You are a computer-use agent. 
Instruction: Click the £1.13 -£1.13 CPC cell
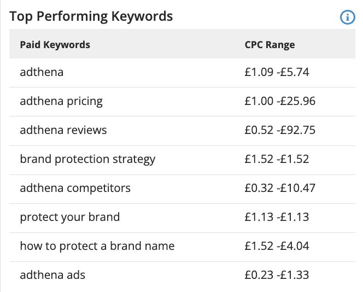[x=277, y=217]
